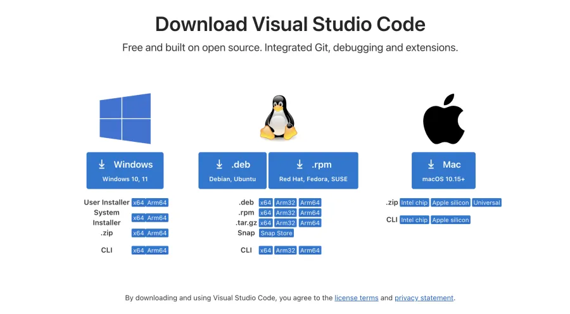Get the Windows .zip Arm64 build

[157, 233]
